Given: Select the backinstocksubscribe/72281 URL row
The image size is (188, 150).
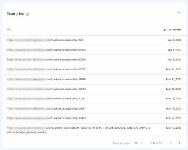Looking at the screenshot, I should tap(94, 99).
